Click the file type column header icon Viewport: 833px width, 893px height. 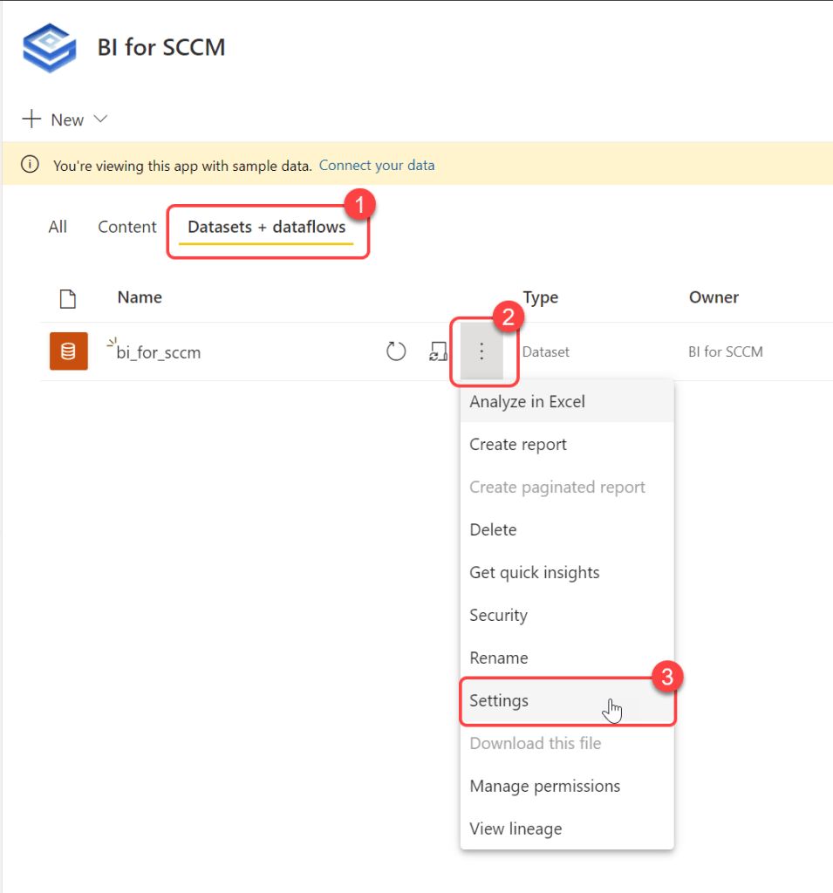[x=67, y=298]
